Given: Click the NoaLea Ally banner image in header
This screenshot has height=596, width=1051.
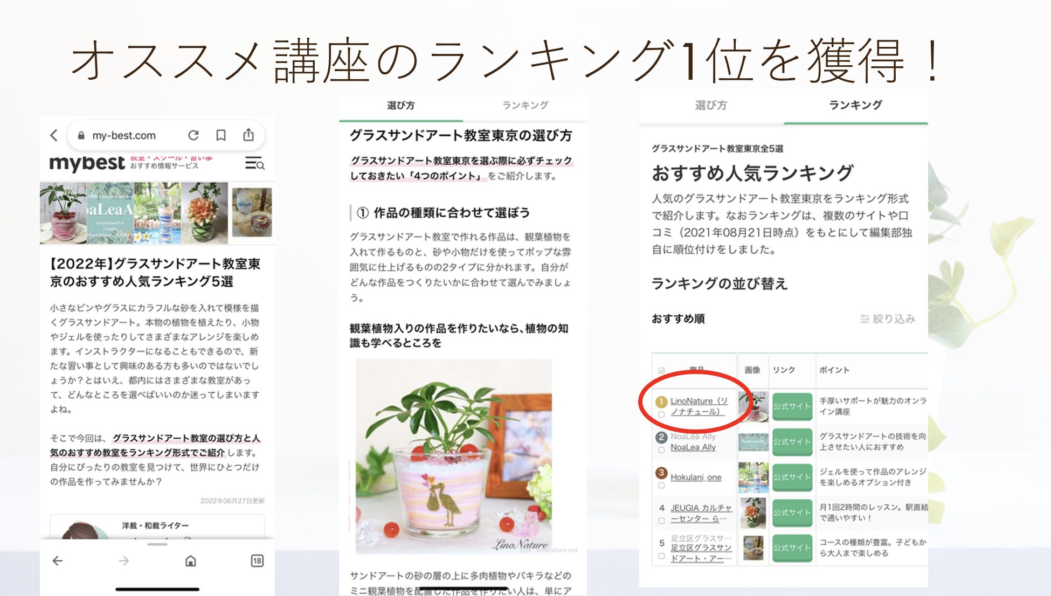Looking at the screenshot, I should point(110,213).
